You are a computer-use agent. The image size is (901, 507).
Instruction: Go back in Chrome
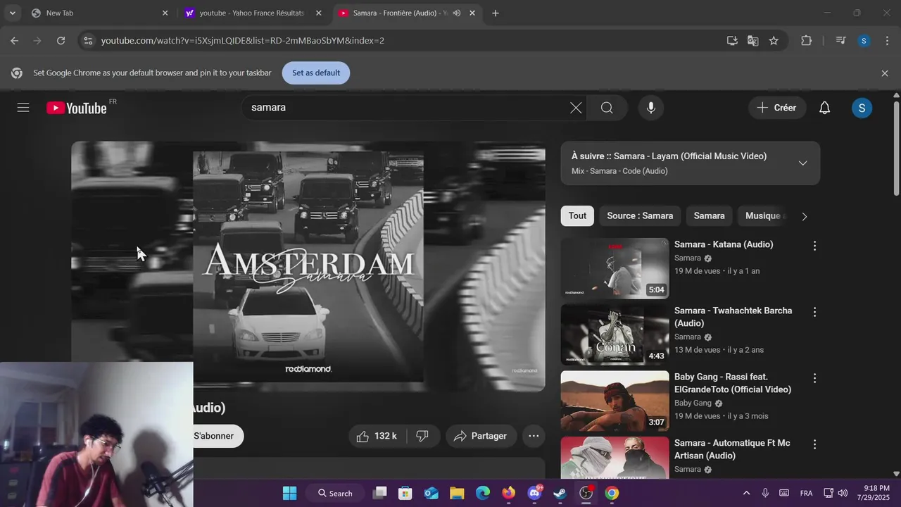14,41
